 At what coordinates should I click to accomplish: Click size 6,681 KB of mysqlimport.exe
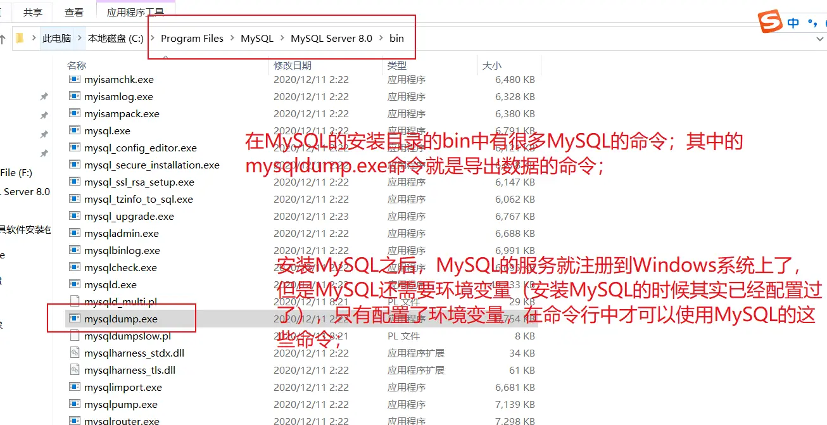(x=515, y=388)
